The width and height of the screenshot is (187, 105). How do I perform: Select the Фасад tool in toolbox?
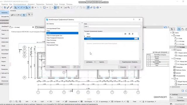(x=3, y=65)
